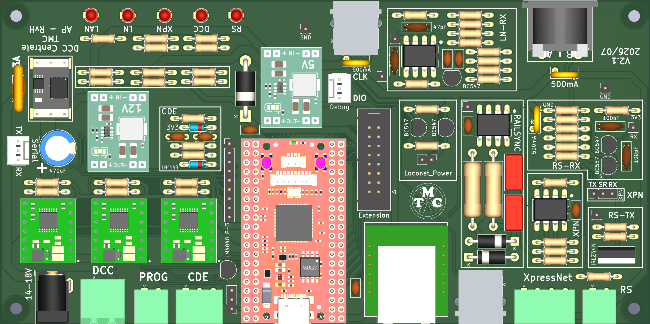650x324 pixels.
Task: Select the white Debug connector
Action: coord(339,89)
